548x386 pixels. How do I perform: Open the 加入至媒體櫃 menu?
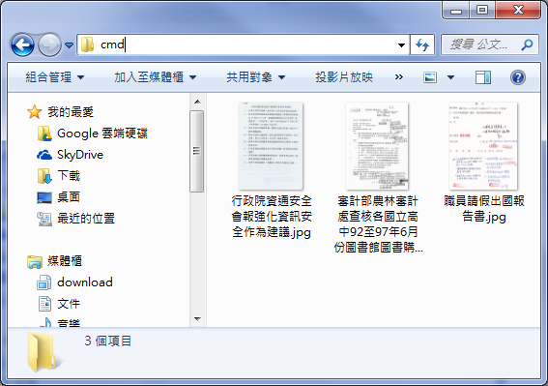click(x=156, y=77)
